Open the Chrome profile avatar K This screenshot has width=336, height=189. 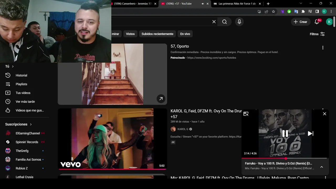tap(324, 12)
